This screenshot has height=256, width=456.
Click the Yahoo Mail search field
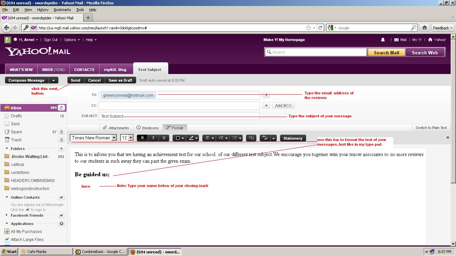tap(316, 52)
